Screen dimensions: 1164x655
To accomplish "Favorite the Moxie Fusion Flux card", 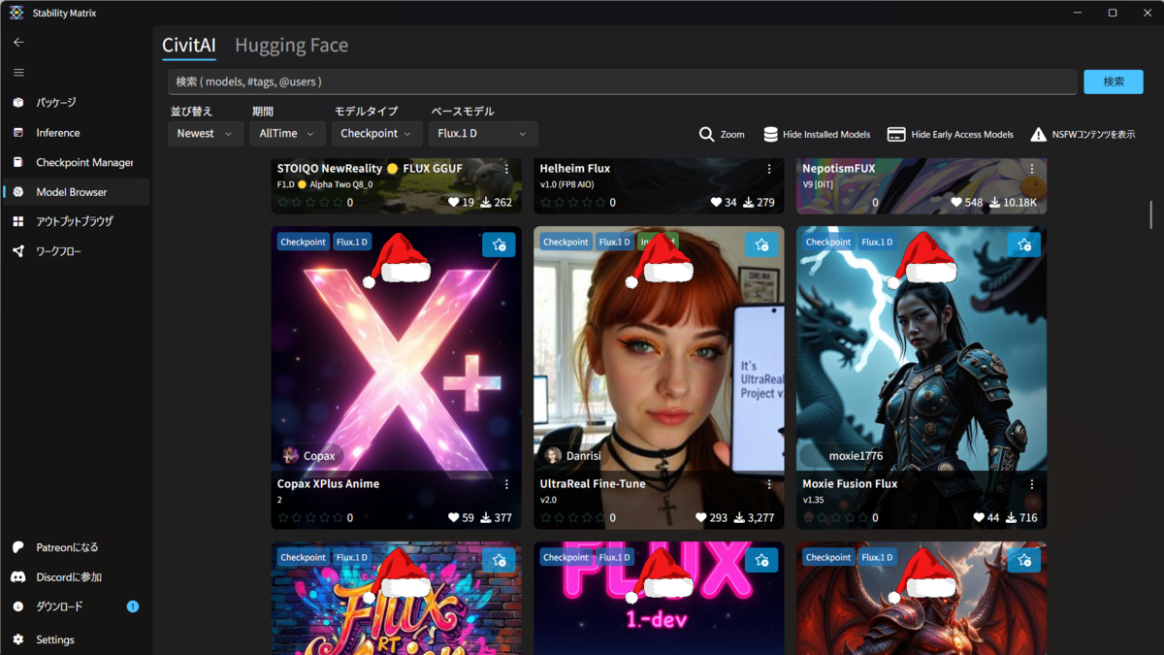I will 1024,245.
